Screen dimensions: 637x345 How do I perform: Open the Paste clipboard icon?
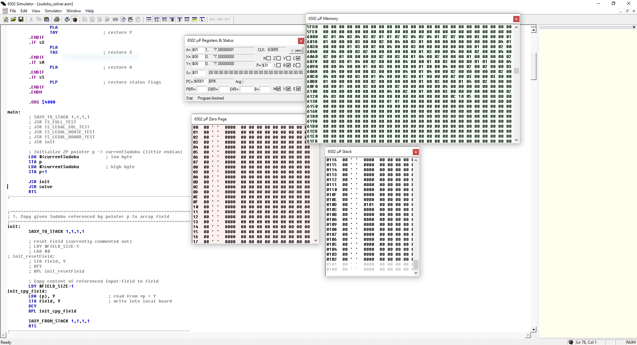[x=47, y=20]
